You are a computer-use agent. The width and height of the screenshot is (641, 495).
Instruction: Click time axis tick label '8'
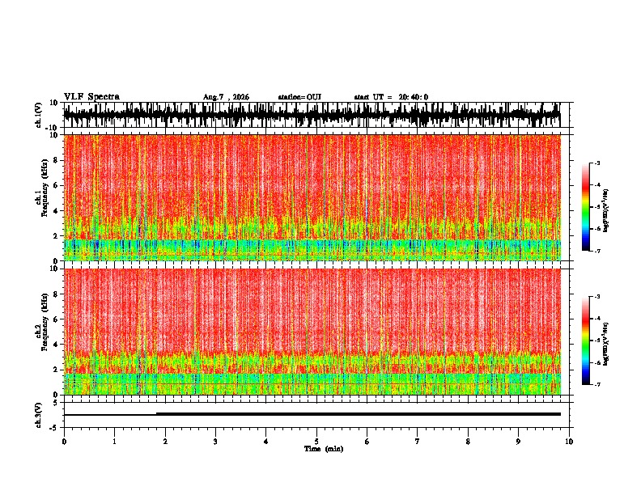468,442
